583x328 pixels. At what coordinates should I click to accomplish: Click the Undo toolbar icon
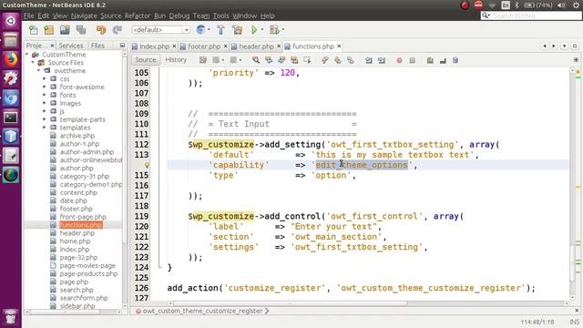[101, 30]
